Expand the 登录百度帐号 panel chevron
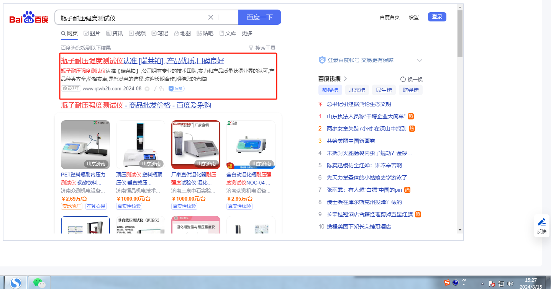The image size is (551, 289). 420,60
